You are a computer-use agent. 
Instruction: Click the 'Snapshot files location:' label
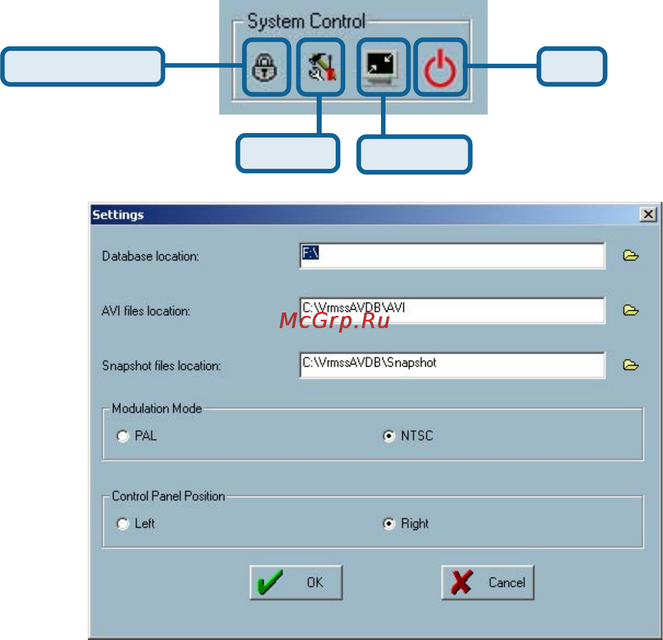click(x=161, y=366)
